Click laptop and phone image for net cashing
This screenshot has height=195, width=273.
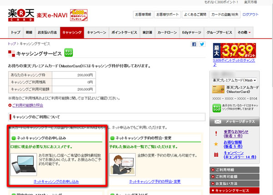pos(24,165)
